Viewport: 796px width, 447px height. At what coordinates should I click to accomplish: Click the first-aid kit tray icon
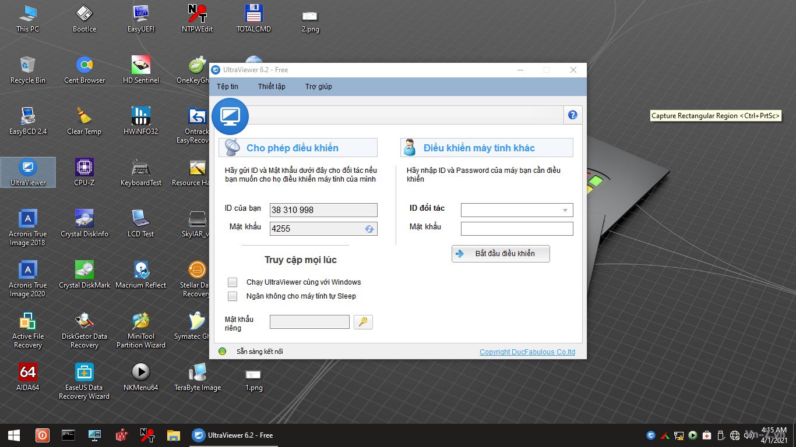click(707, 435)
